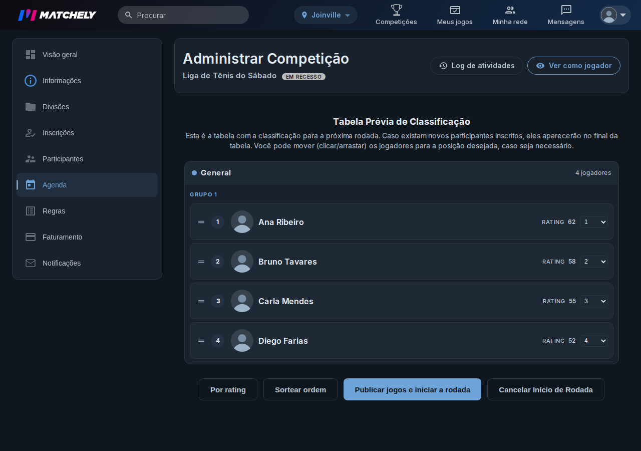Image resolution: width=641 pixels, height=451 pixels.
Task: Sort players Por rating
Action: 228,389
